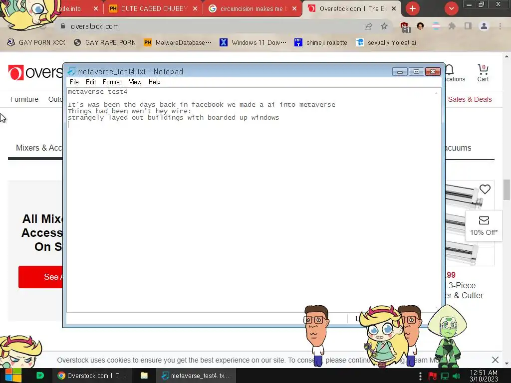
Task: Open the Notepad Format menu
Action: (x=112, y=82)
